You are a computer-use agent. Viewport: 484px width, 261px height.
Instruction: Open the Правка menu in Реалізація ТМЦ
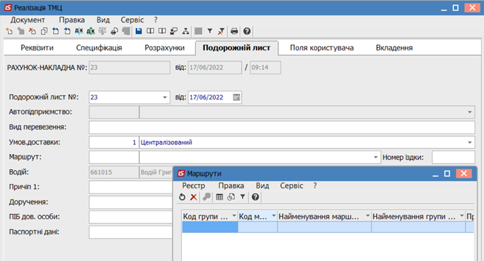click(x=72, y=20)
